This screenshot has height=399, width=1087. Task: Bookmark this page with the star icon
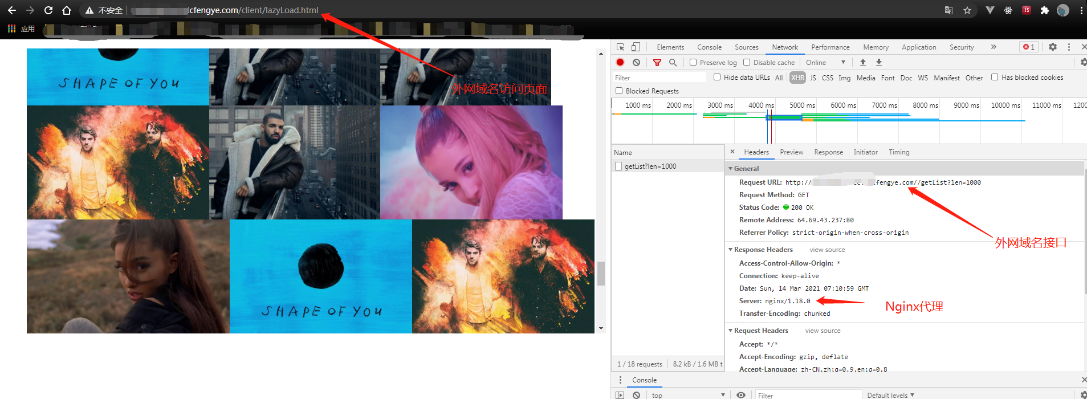point(967,10)
